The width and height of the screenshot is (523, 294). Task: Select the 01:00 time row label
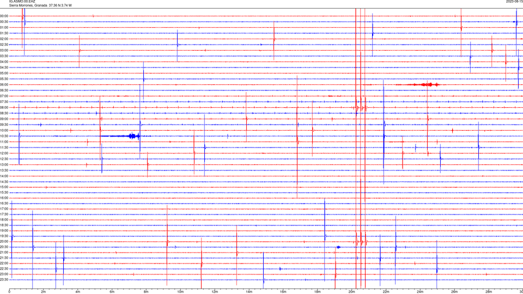[4, 27]
